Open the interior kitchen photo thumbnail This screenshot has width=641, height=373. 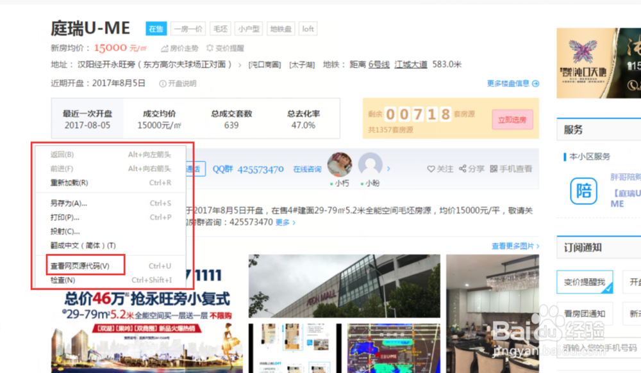(492, 313)
